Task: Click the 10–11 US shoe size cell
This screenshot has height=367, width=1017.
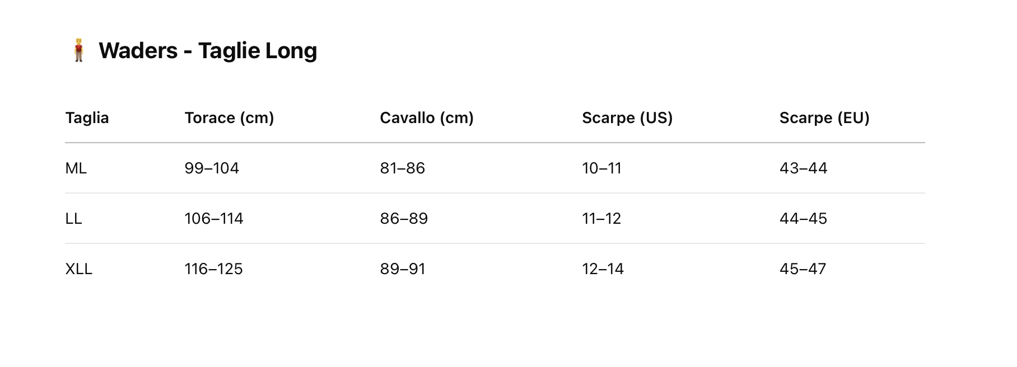Action: 601,168
